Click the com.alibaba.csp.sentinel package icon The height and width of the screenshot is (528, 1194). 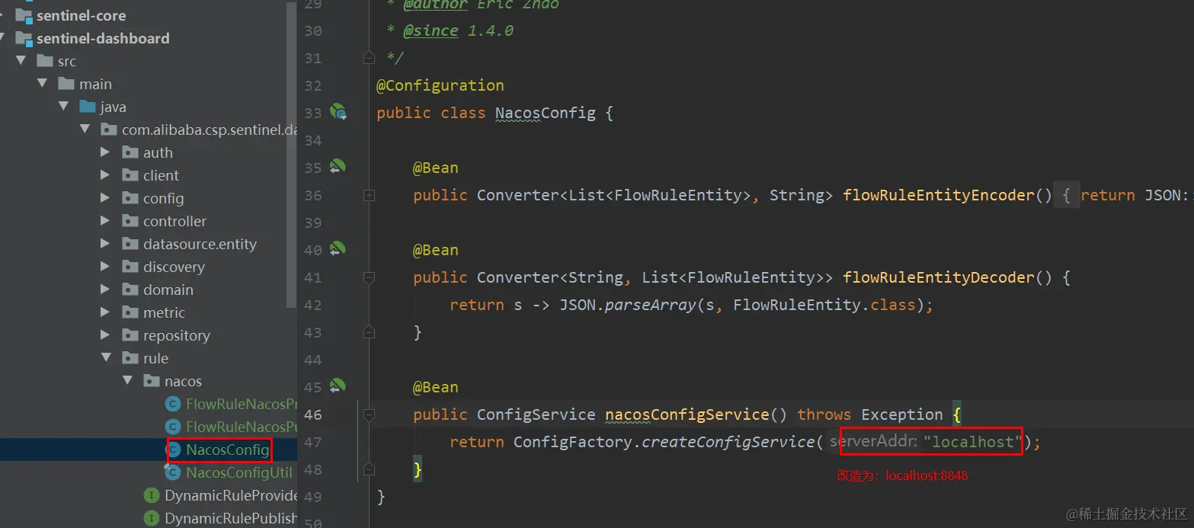pyautogui.click(x=109, y=130)
